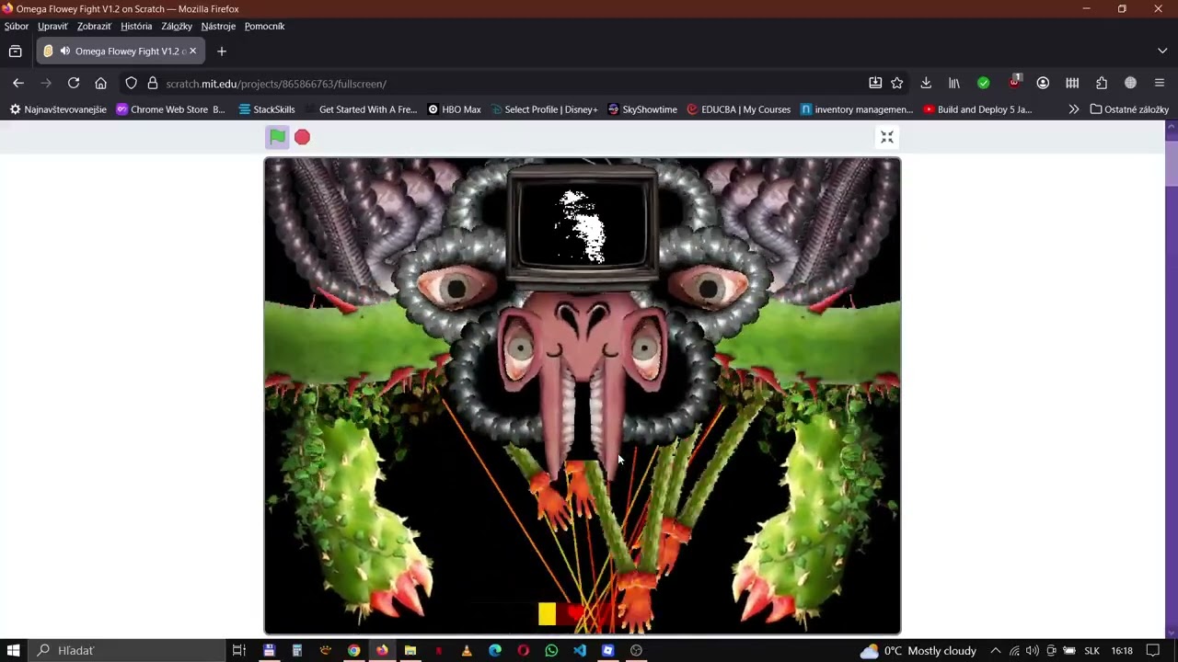Open Task View on taskbar
Viewport: 1178px width, 662px height.
pos(239,650)
